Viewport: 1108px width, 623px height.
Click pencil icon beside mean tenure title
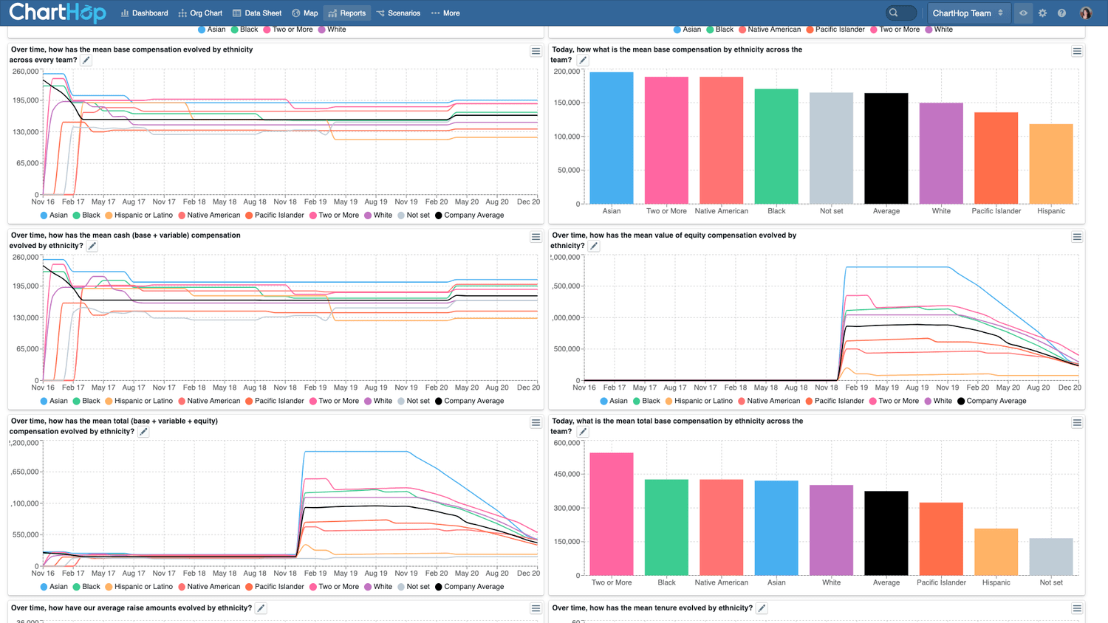[762, 608]
